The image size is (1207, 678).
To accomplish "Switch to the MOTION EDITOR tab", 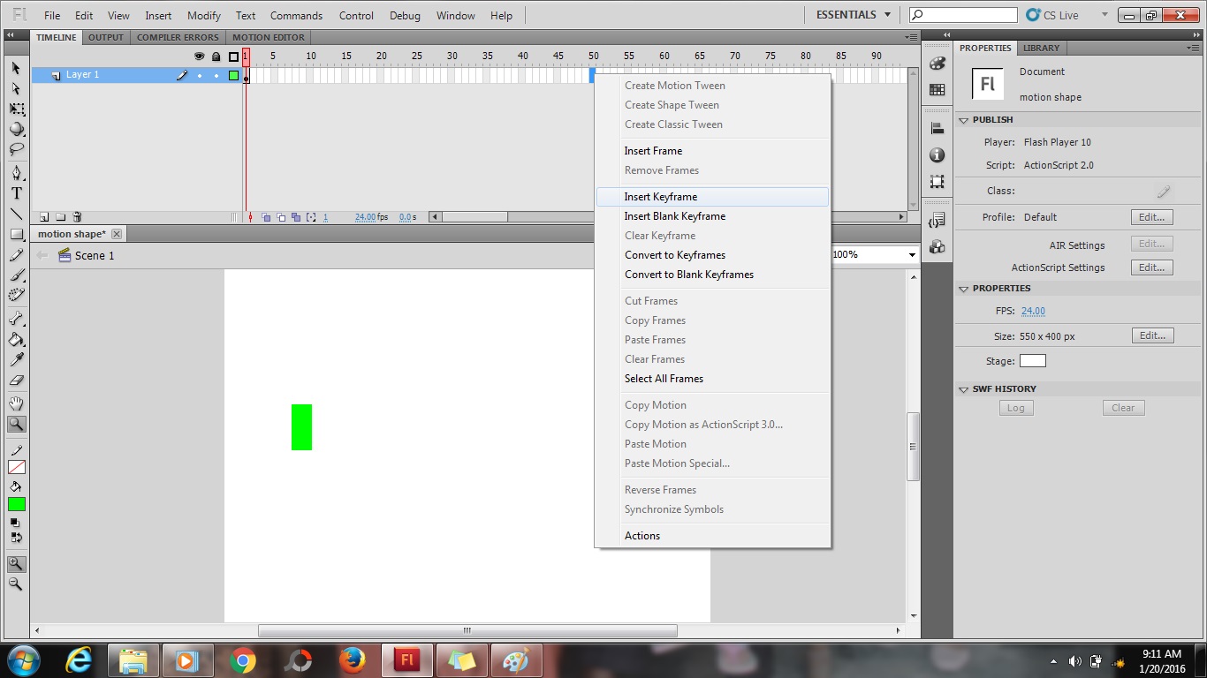I will tap(268, 37).
